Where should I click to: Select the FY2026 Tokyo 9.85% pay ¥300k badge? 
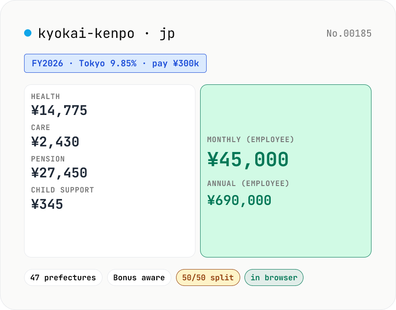(115, 63)
